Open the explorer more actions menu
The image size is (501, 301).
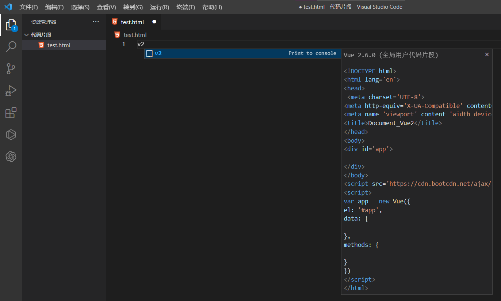(x=96, y=22)
